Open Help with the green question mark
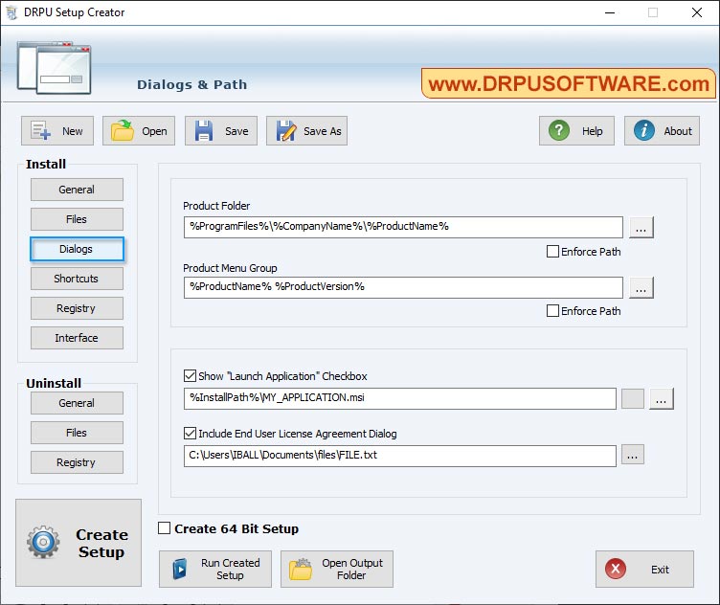 [x=576, y=131]
